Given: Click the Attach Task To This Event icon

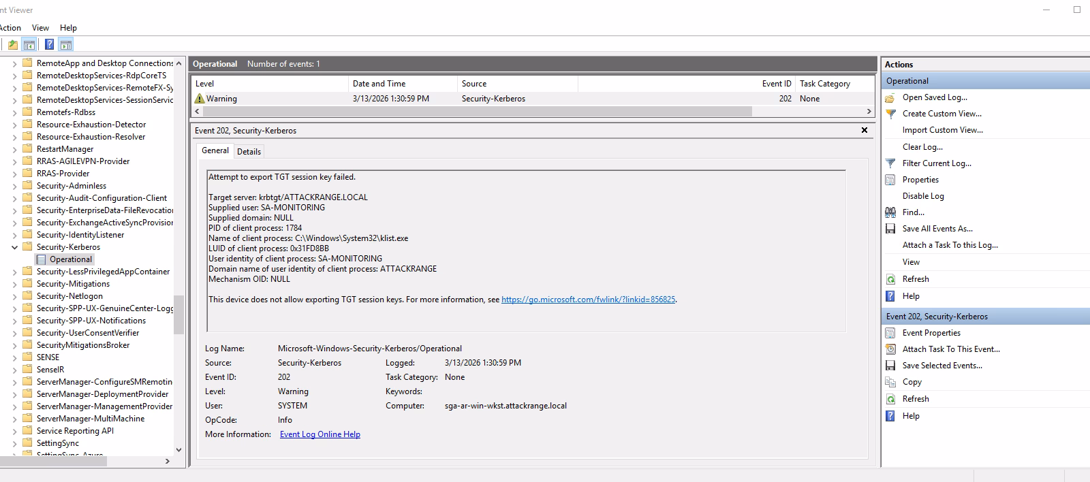Looking at the screenshot, I should coord(890,349).
